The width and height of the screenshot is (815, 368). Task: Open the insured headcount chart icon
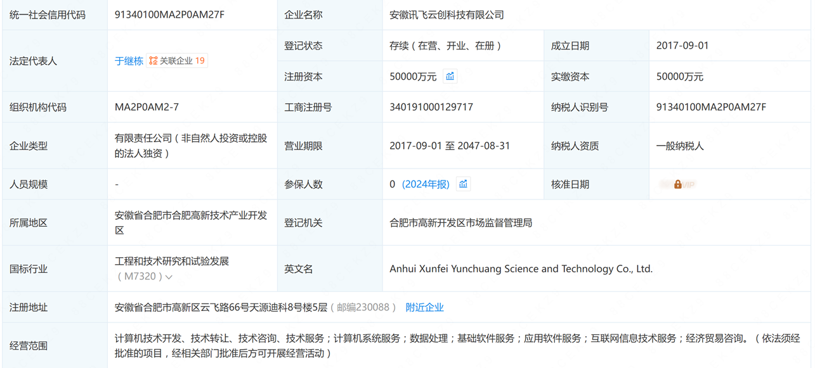point(463,184)
